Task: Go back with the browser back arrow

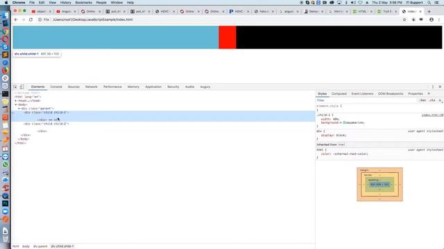Action: click(16, 19)
